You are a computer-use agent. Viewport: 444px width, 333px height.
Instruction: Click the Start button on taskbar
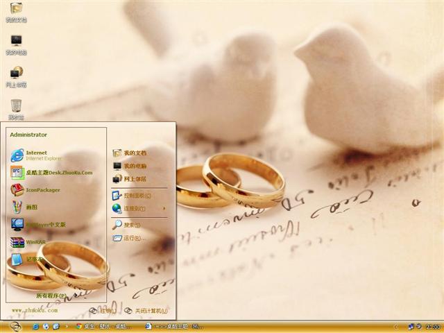pos(15,327)
